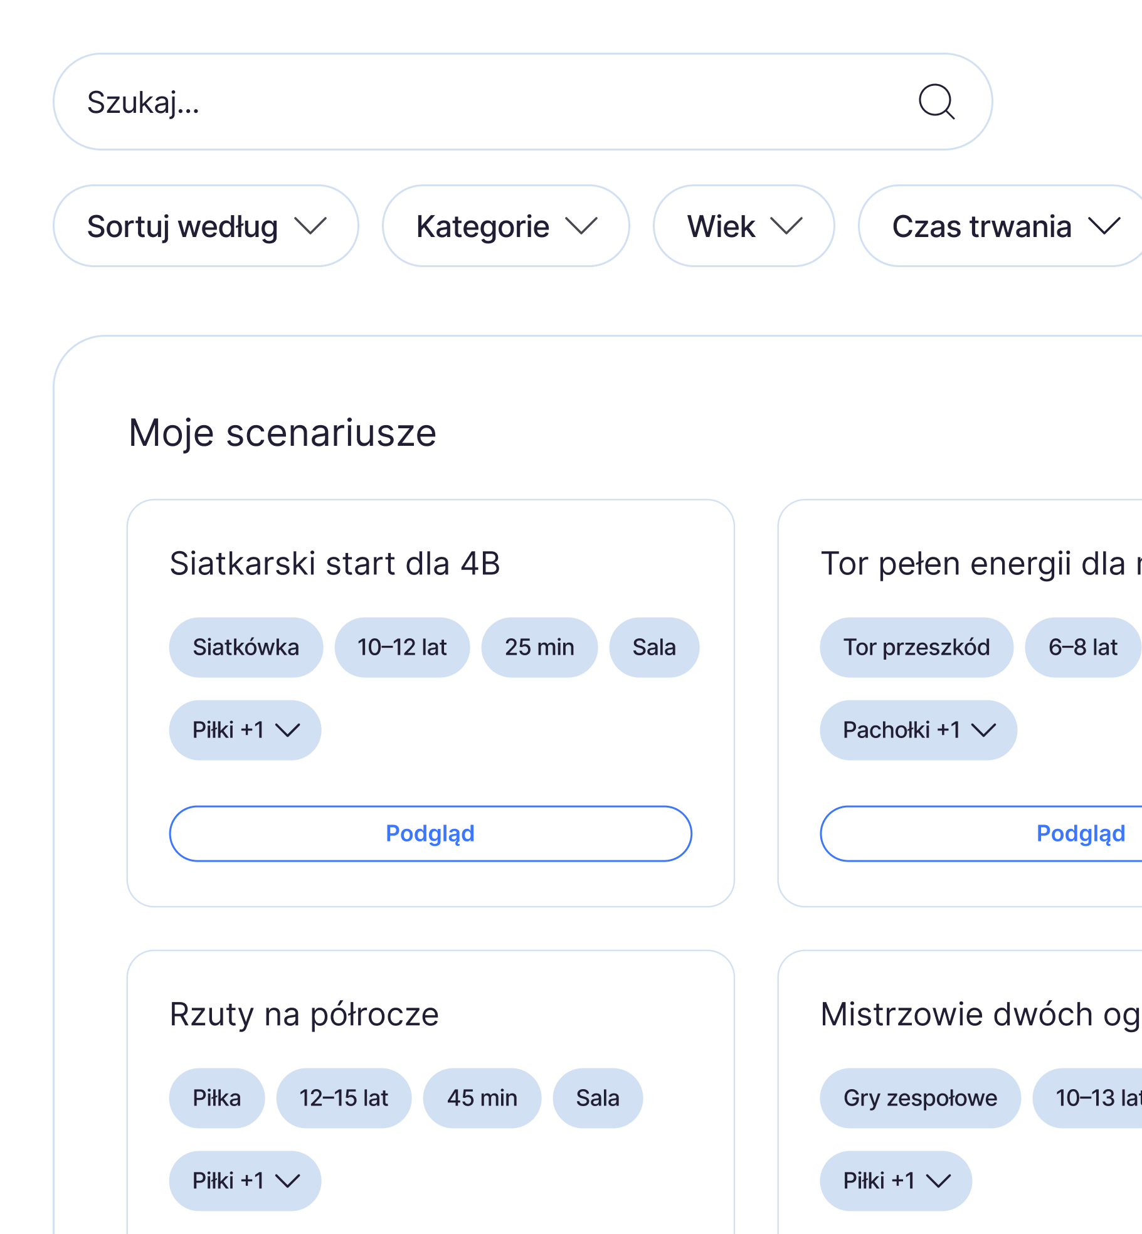Click Podgląd for Tor pełen energii
Screen dimensions: 1142x1234
point(981,833)
